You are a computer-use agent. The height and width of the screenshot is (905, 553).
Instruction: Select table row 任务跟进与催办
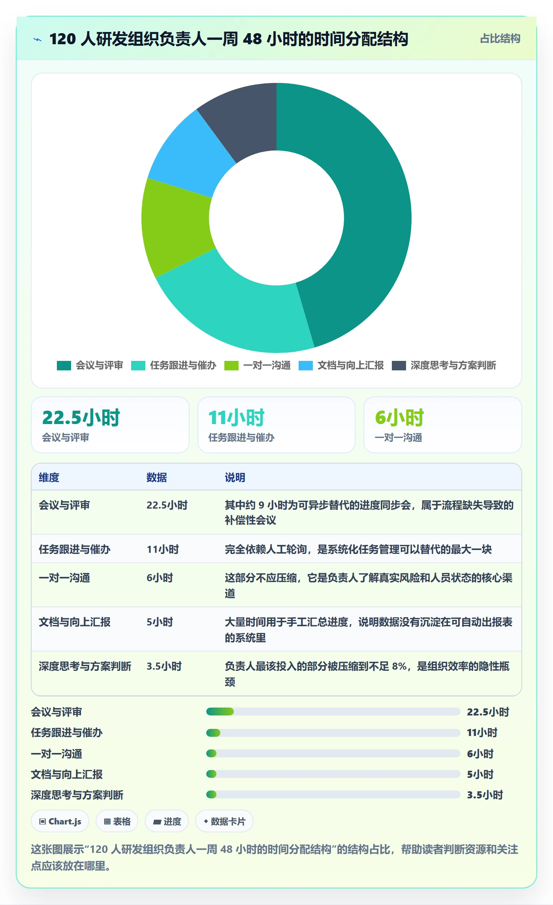276,549
